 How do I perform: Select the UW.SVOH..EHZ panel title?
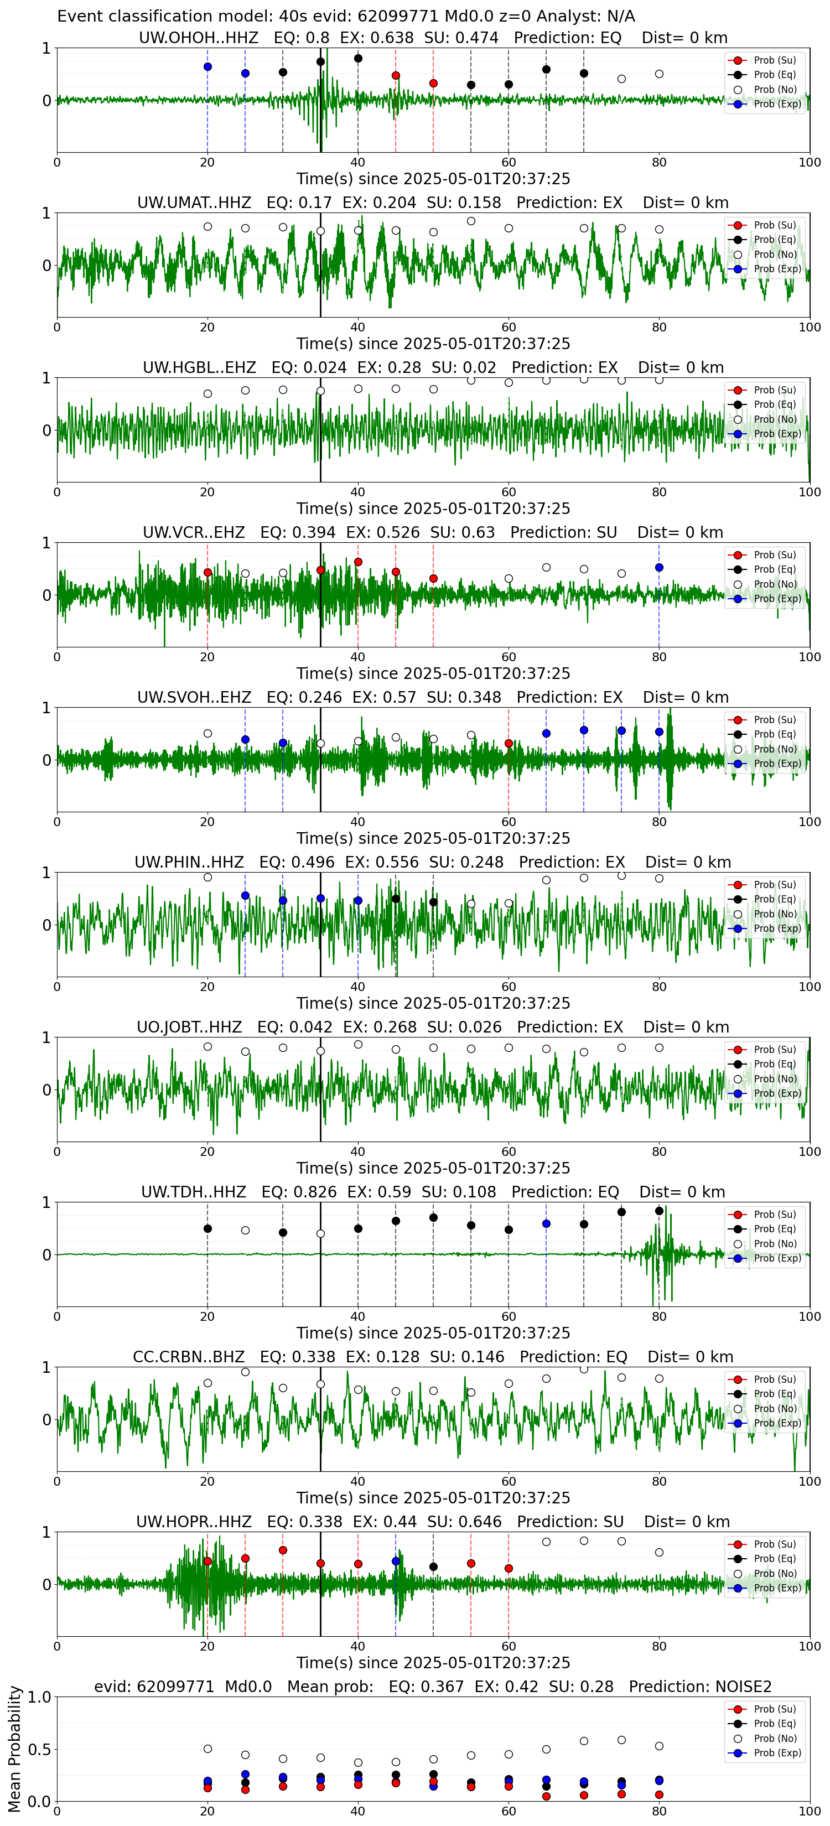(433, 697)
